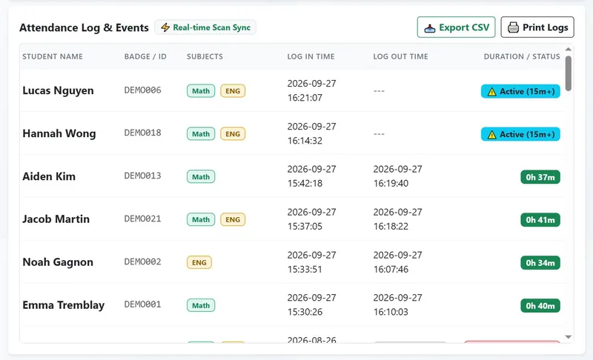Select the student name Hannah Wong
593x360 pixels.
(x=59, y=134)
